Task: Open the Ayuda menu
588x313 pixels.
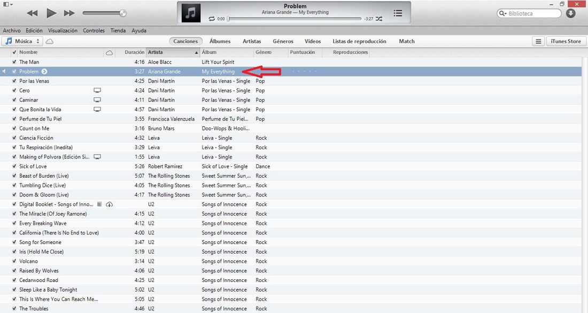Action: tap(139, 31)
